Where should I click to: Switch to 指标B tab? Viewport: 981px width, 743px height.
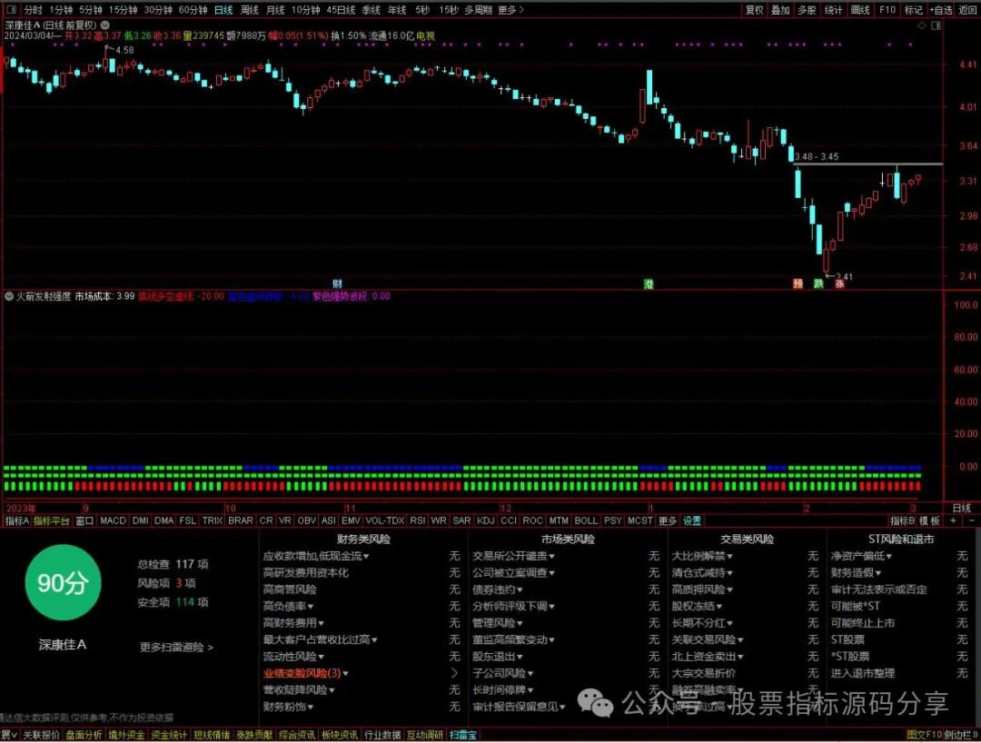coord(902,520)
